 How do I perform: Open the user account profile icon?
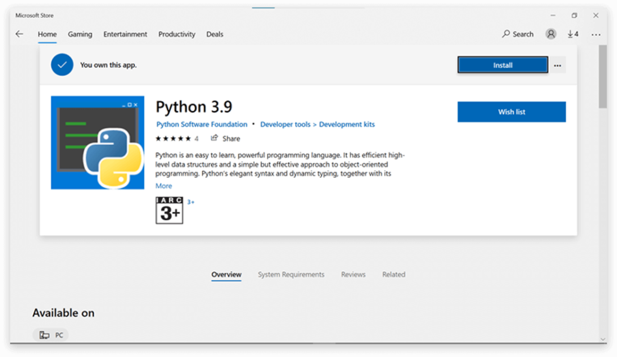tap(551, 34)
